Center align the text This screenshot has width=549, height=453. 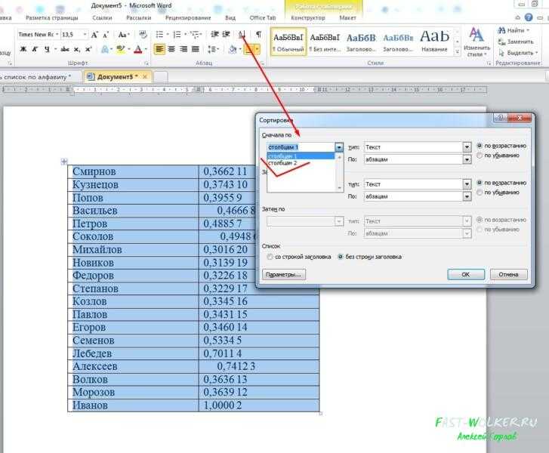click(x=171, y=49)
